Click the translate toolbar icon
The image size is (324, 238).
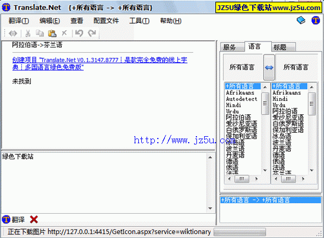click(13, 33)
